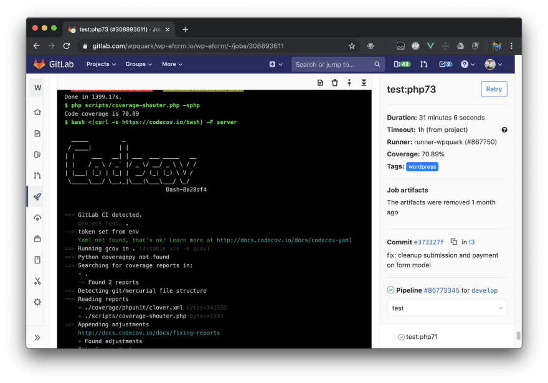Open merge requests icon in navbar

[x=423, y=64]
